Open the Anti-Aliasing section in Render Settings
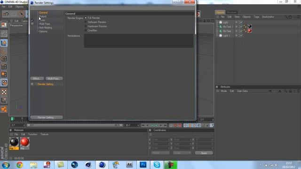301x169 pixels. click(46, 28)
